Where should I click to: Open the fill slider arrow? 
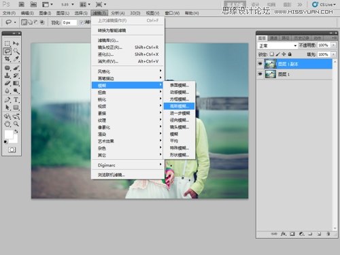[333, 54]
